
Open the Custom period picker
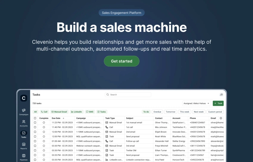click(215, 112)
